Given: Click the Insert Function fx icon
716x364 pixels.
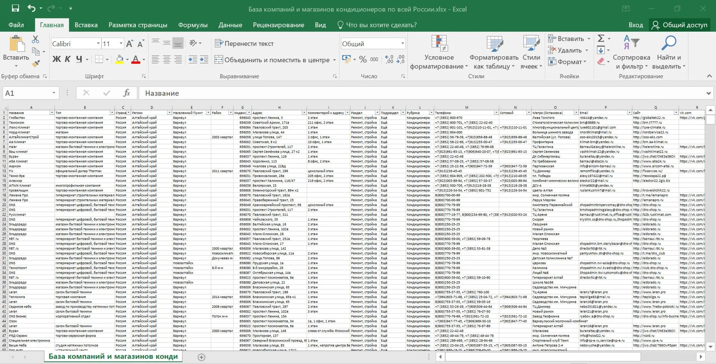Looking at the screenshot, I should pos(126,93).
